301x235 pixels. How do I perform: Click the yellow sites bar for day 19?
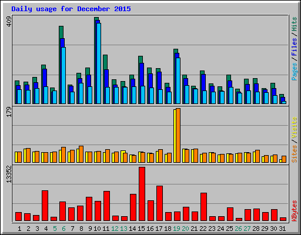pyautogui.click(x=175, y=136)
